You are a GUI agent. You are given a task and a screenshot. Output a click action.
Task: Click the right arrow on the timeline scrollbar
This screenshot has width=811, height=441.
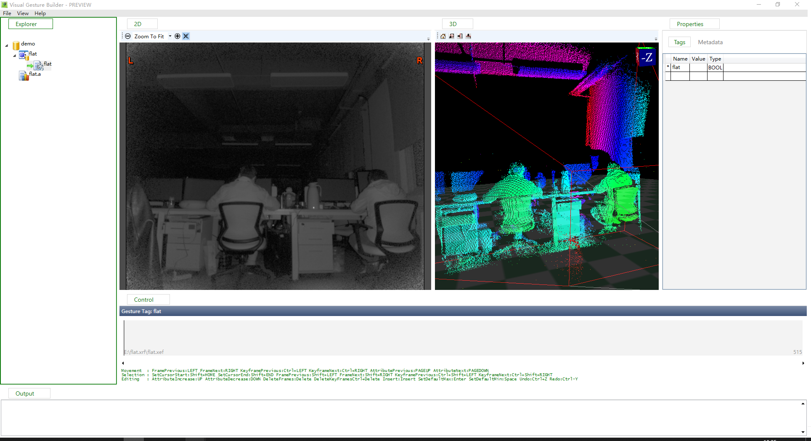coord(803,363)
